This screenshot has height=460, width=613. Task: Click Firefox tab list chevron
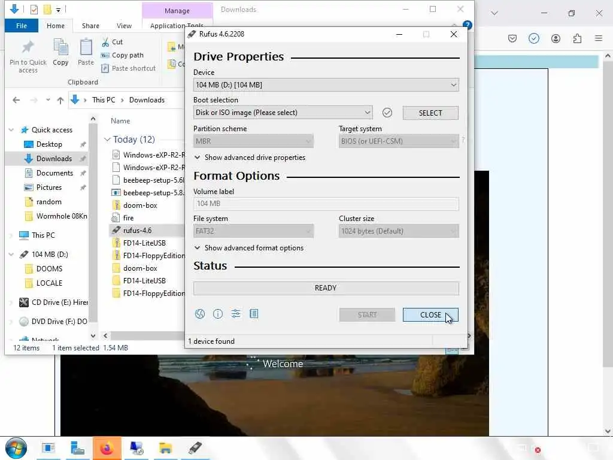pyautogui.click(x=494, y=13)
